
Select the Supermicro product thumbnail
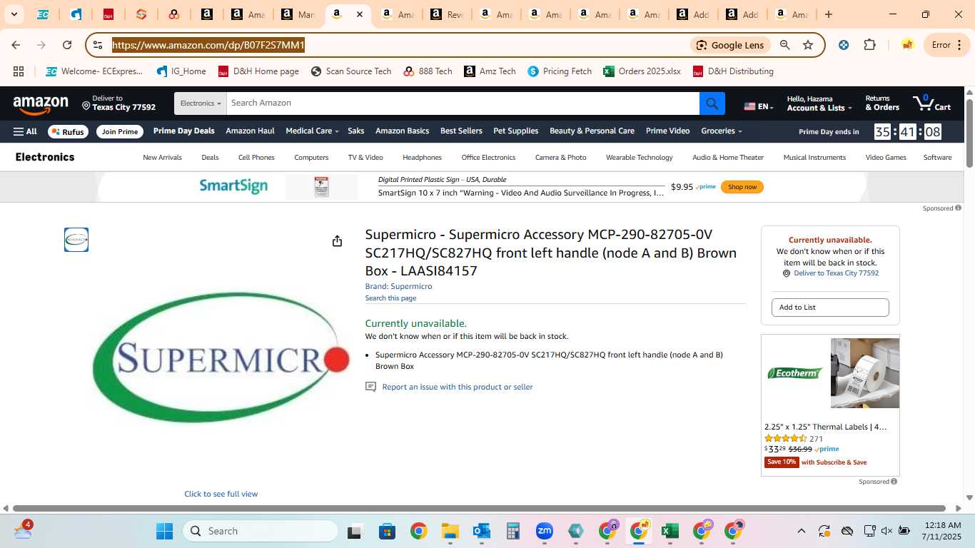pos(76,240)
